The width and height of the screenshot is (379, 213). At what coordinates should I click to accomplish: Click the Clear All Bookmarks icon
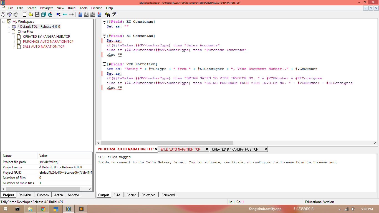point(99,14)
